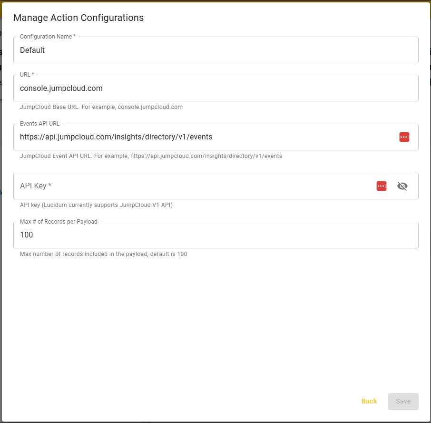Focus the Configuration Name field
This screenshot has height=423, width=431.
click(216, 50)
